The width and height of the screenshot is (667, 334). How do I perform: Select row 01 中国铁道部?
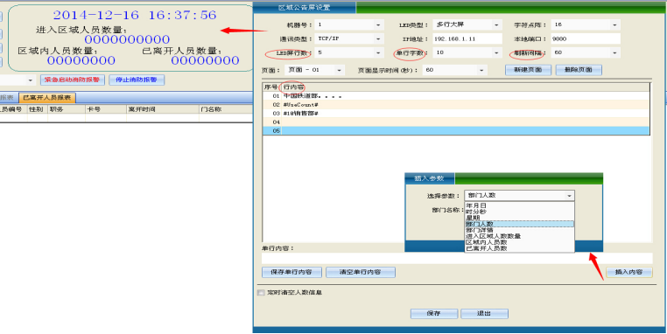coord(456,96)
